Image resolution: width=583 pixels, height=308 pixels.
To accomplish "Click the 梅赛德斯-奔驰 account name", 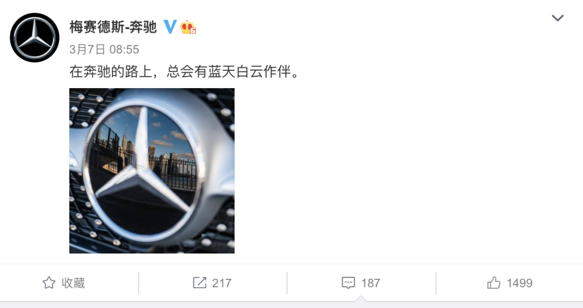I will point(113,27).
